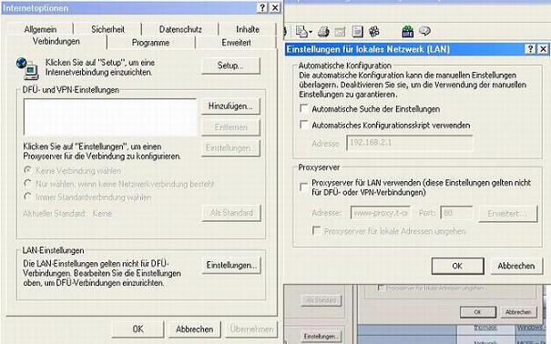Image resolution: width=551 pixels, height=344 pixels.
Task: Click help button in LAN settings title bar
Action: click(530, 49)
